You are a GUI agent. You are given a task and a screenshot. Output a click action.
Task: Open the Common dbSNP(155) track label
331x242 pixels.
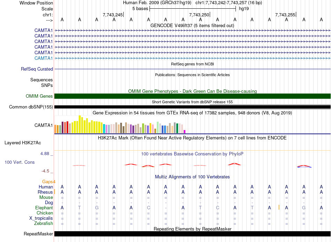pyautogui.click(x=31, y=107)
